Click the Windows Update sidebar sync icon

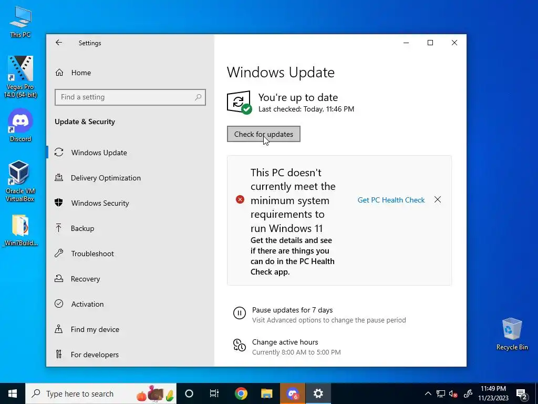click(x=59, y=152)
